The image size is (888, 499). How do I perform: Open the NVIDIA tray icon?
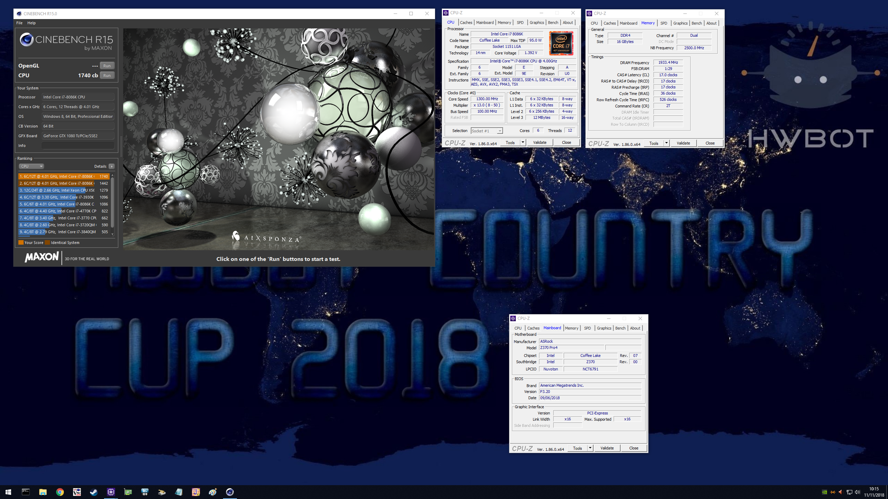[x=825, y=492]
